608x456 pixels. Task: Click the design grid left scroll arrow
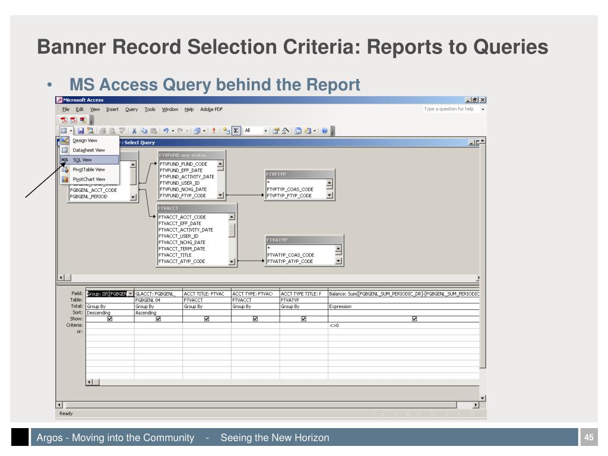click(x=89, y=382)
